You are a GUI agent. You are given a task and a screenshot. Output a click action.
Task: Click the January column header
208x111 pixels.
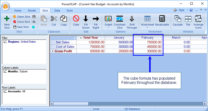tap(119, 38)
